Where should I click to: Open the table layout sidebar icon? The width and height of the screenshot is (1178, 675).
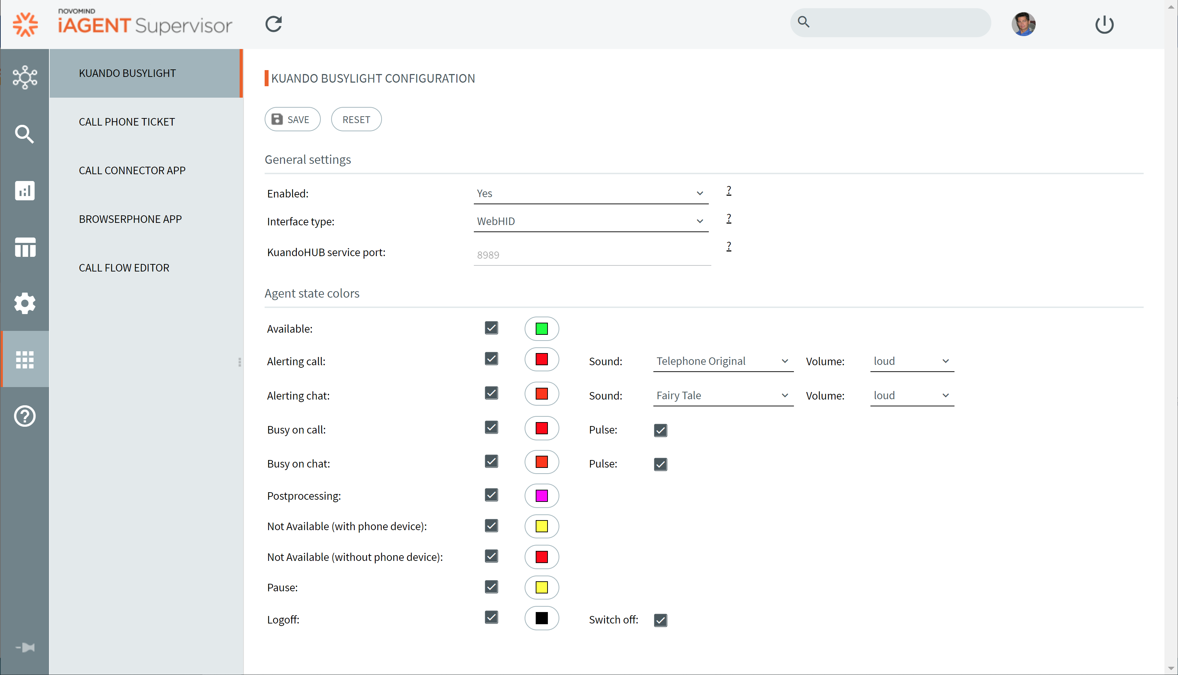[25, 247]
